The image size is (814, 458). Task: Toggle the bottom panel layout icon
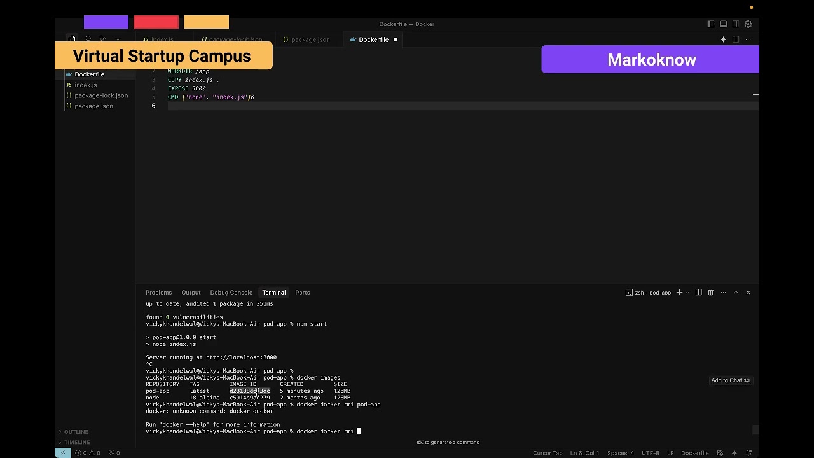(x=723, y=24)
